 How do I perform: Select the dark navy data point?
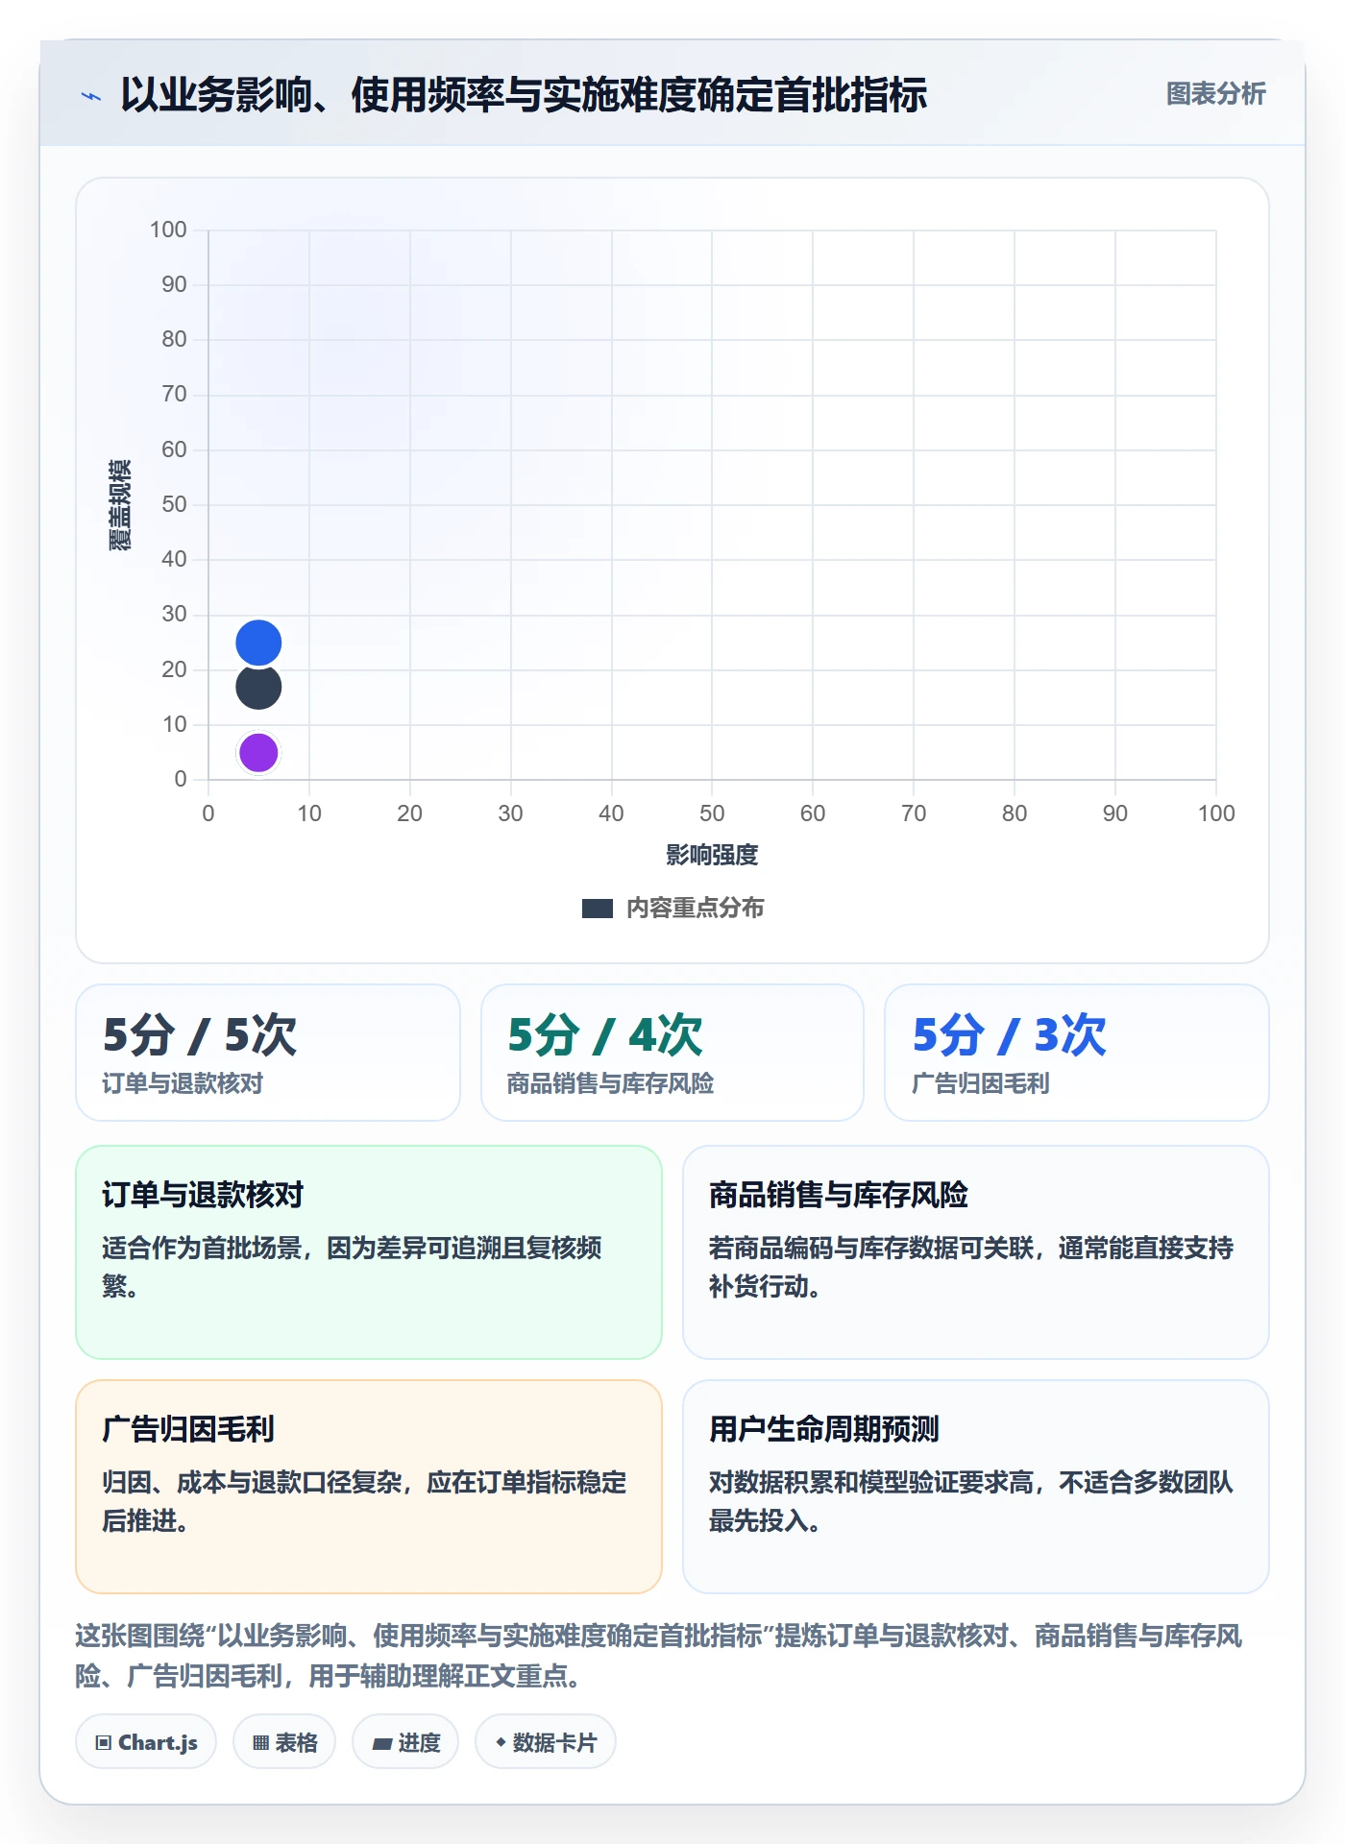click(x=258, y=687)
